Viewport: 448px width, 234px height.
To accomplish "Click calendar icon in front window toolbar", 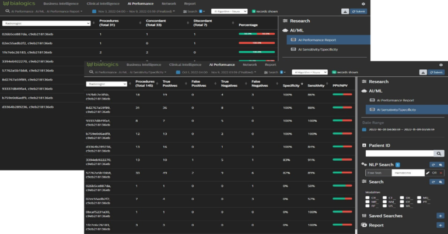I will pos(178,72).
